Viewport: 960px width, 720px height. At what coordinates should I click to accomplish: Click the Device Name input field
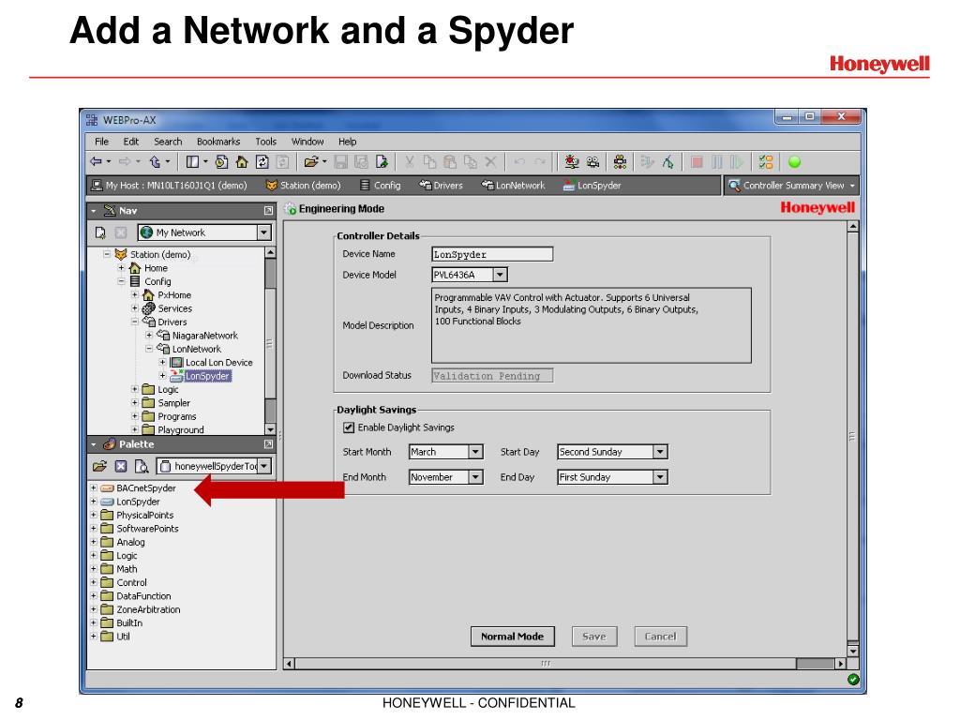click(x=492, y=254)
